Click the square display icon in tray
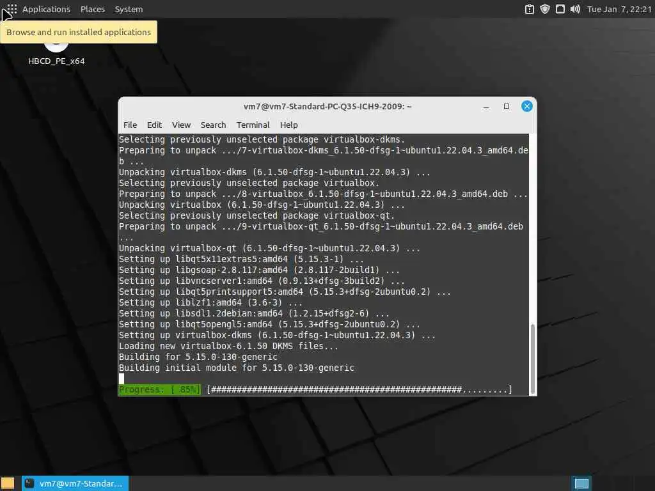This screenshot has width=655, height=491. click(x=560, y=9)
